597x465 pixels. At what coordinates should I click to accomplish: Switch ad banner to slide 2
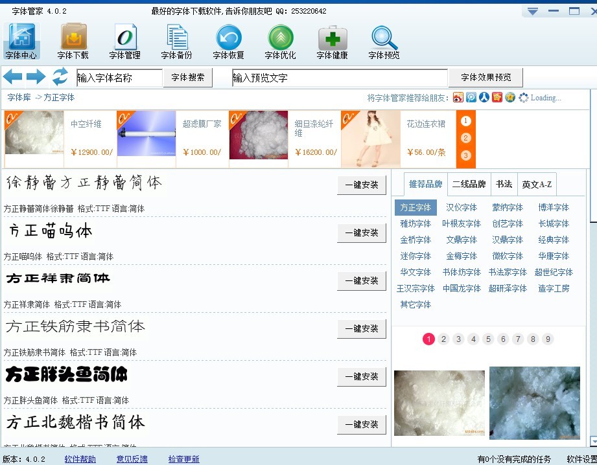(465, 138)
